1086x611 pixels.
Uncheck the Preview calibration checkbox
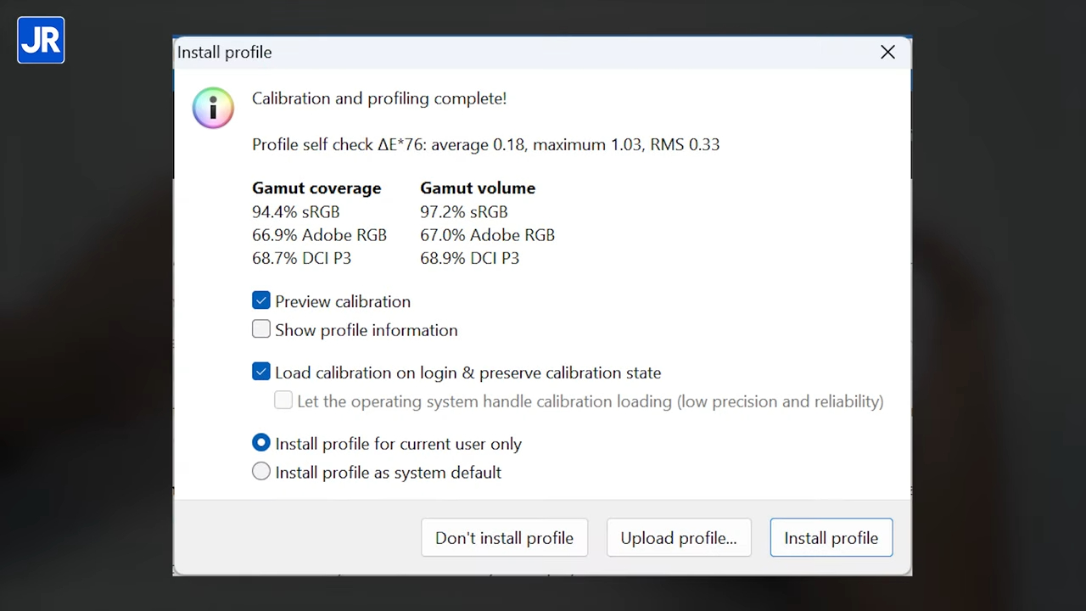click(261, 301)
